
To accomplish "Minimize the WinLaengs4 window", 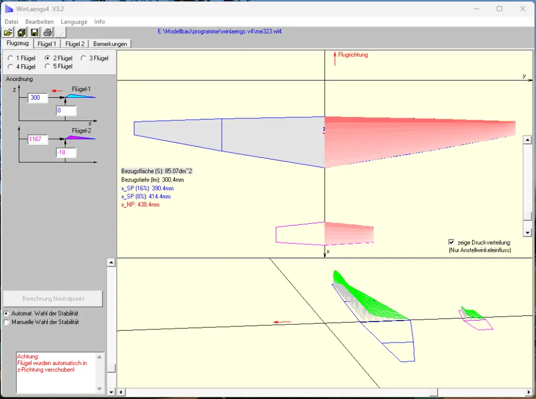I will (477, 9).
